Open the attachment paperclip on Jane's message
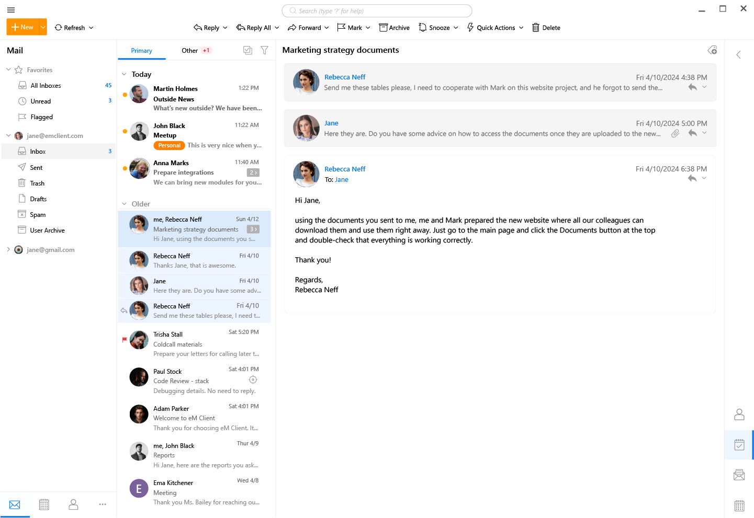The width and height of the screenshot is (754, 518). click(674, 133)
